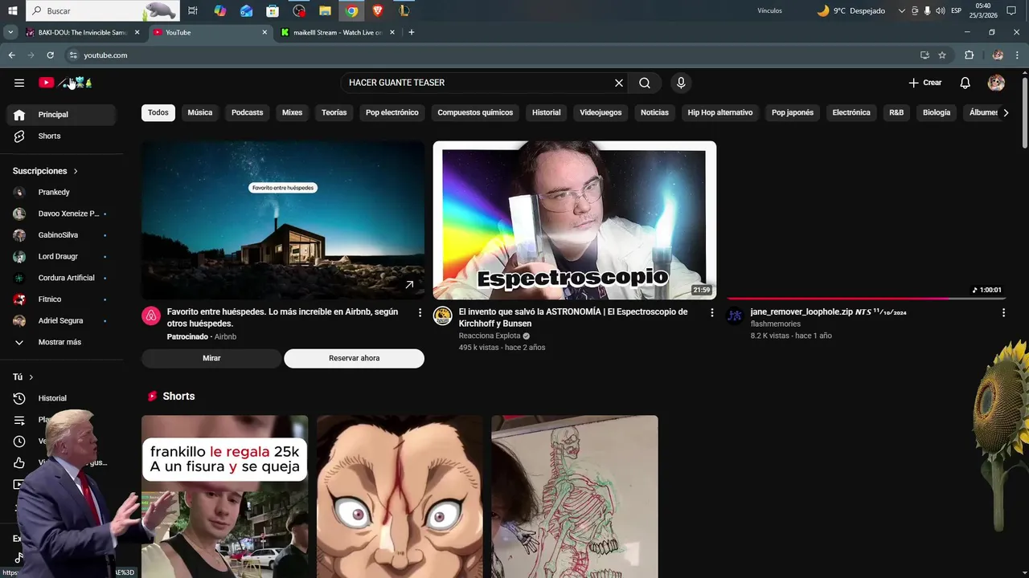Expand the Suscripciones section

45,171
